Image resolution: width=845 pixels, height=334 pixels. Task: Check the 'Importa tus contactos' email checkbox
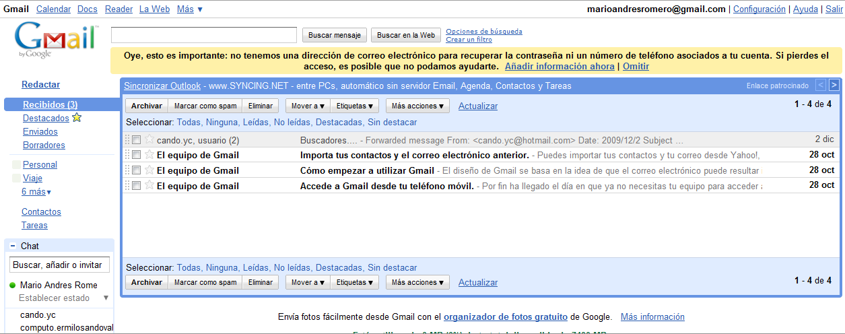tap(137, 155)
